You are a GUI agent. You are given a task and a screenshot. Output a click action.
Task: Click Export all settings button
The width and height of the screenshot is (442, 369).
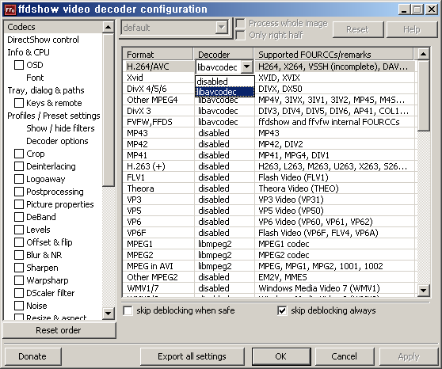(x=192, y=356)
